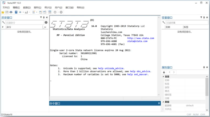The height and width of the screenshot is (117, 210).
Task: Open the Data Editor (Browse) icon
Action: (45, 12)
